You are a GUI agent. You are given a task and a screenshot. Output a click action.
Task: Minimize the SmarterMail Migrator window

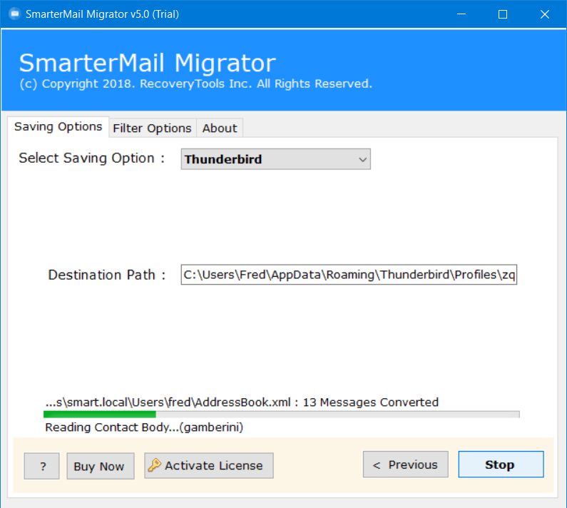461,14
